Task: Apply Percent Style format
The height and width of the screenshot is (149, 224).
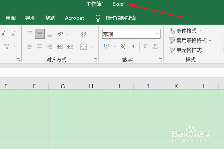Action: pos(123,47)
